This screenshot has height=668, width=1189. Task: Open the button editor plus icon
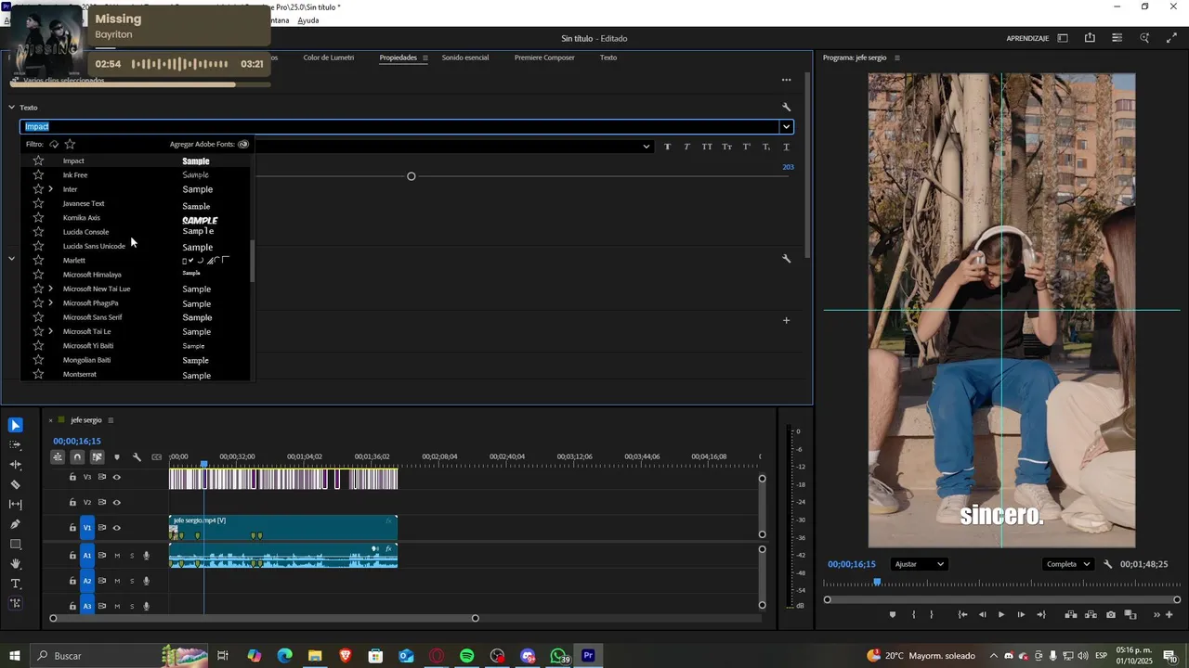pyautogui.click(x=1169, y=614)
